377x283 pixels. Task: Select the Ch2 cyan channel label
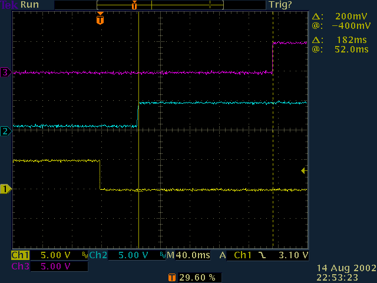tap(98, 256)
